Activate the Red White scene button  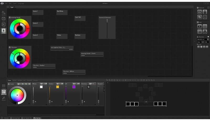pyautogui.click(x=62, y=13)
